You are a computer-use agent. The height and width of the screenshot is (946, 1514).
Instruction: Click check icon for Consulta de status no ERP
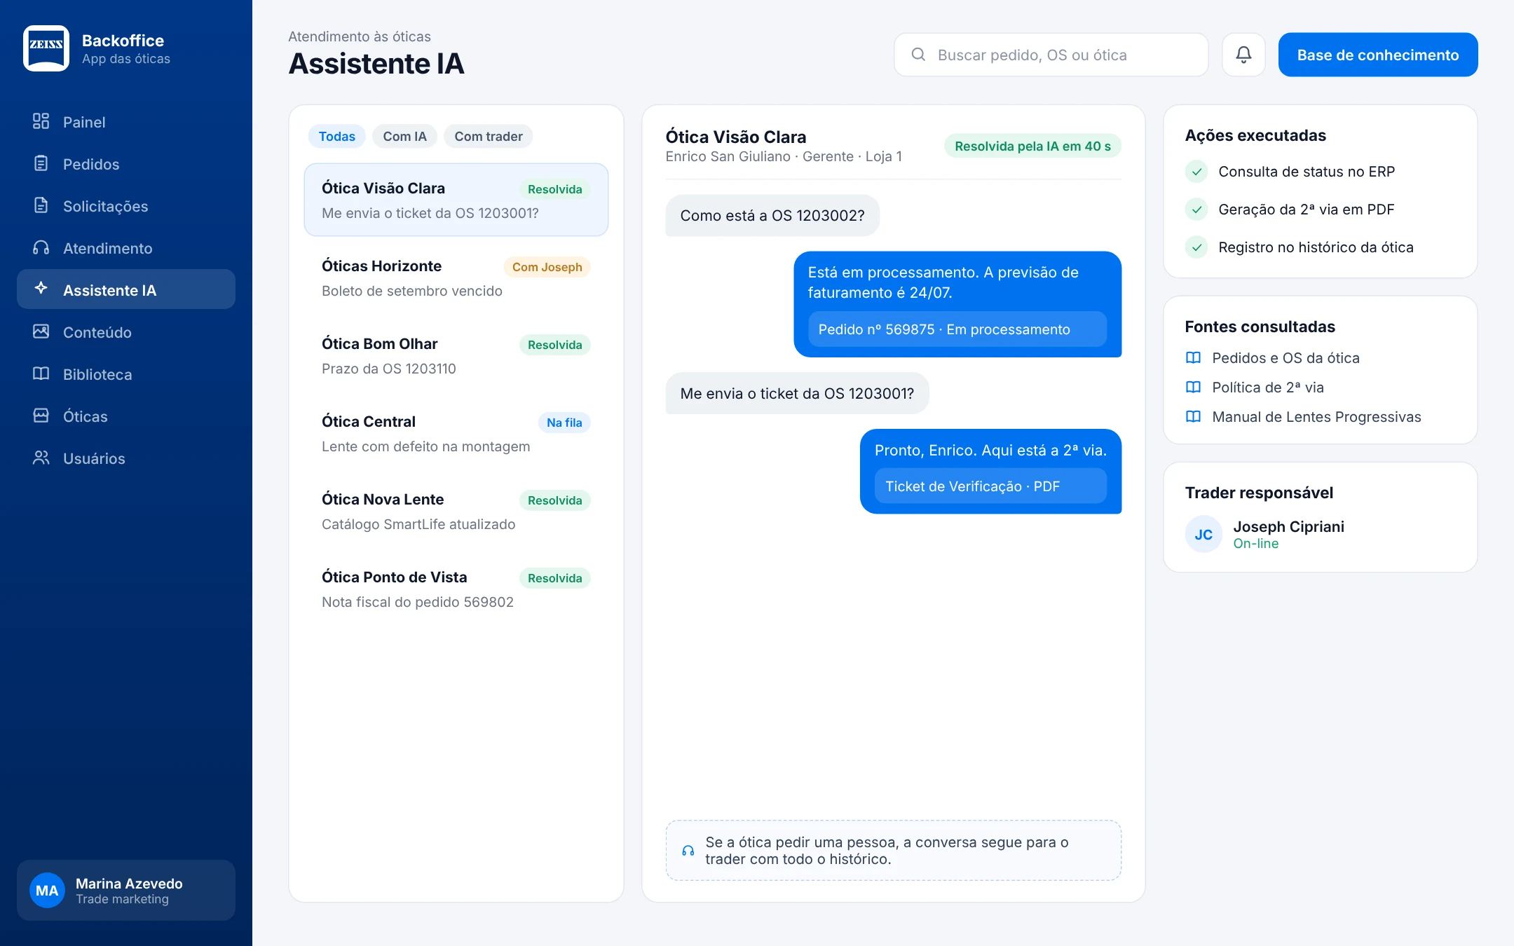point(1196,172)
